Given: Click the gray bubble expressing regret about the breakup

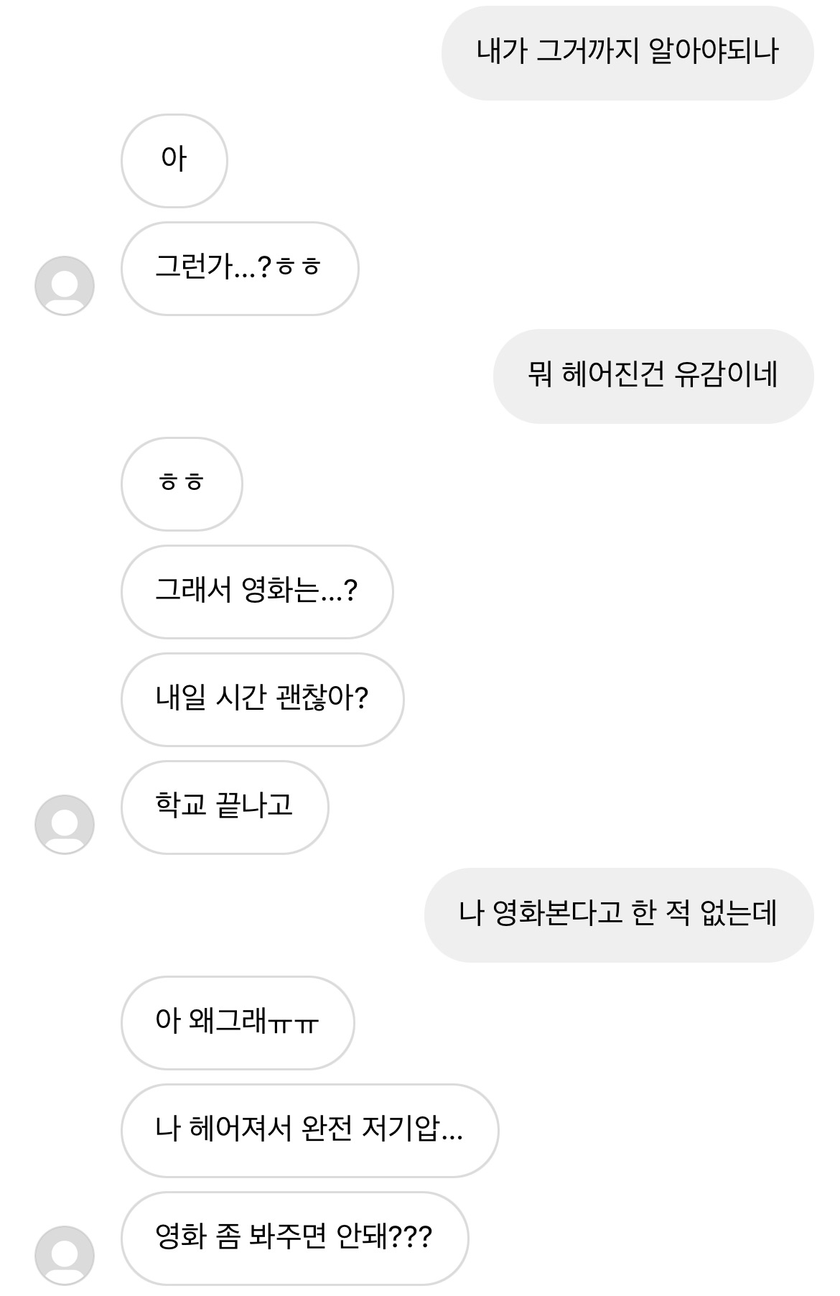Looking at the screenshot, I should (653, 376).
